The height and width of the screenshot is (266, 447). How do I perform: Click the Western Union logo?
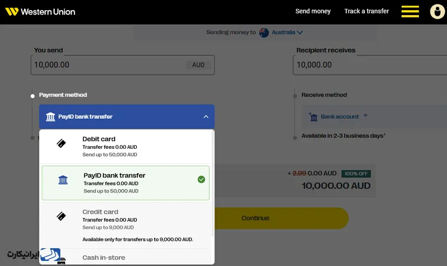pyautogui.click(x=40, y=12)
